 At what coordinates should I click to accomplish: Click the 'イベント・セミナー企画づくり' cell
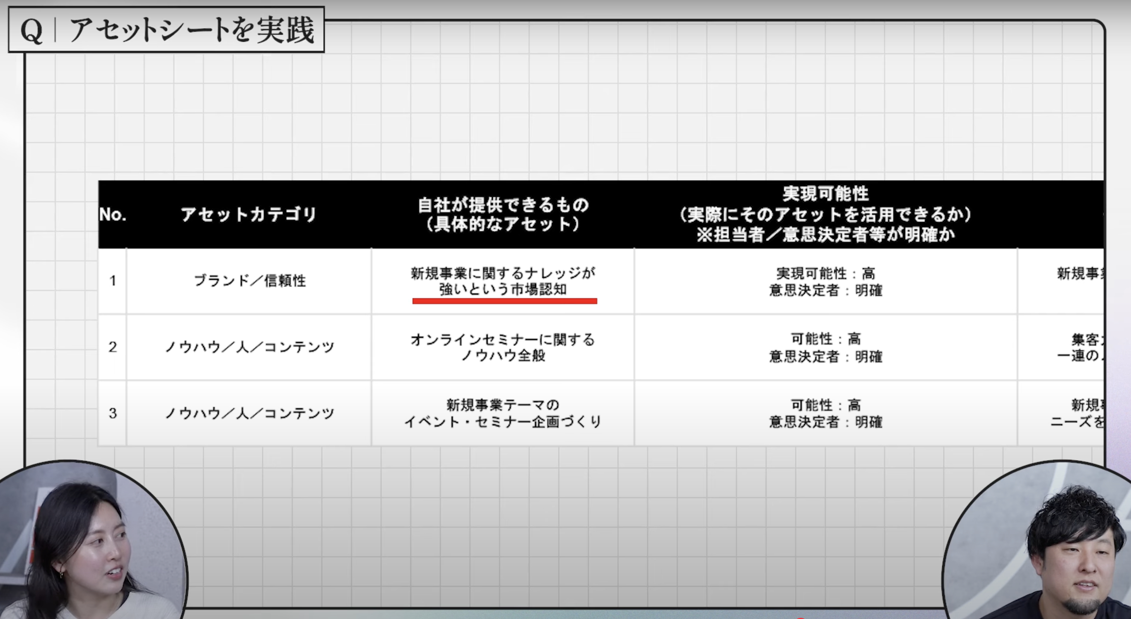coord(503,413)
